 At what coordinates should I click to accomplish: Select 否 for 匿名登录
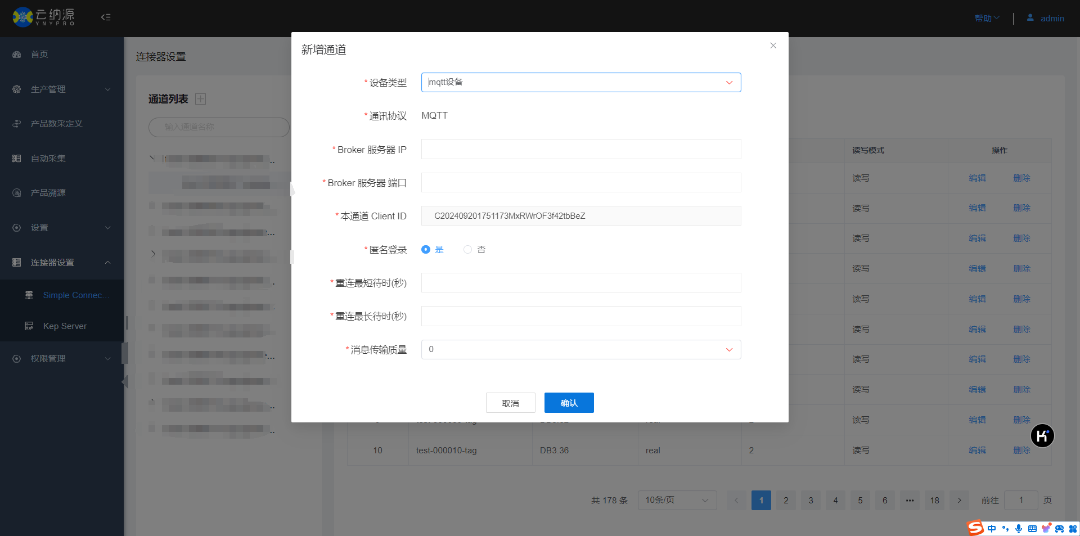(x=467, y=250)
